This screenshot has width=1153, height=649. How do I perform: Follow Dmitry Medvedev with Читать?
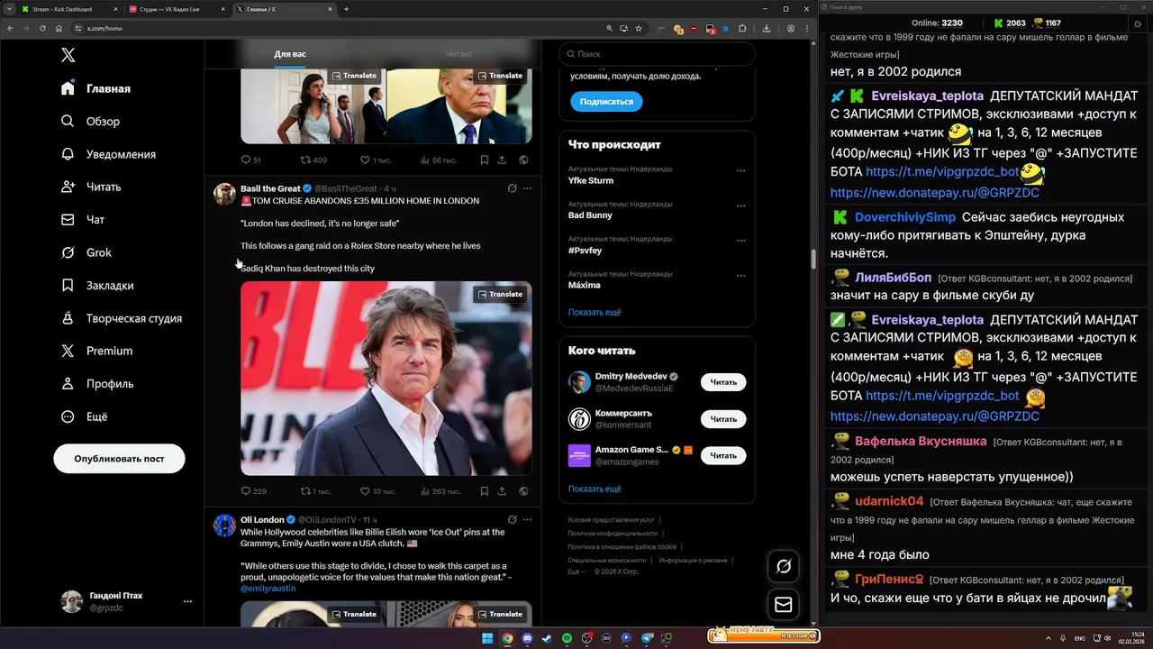723,382
